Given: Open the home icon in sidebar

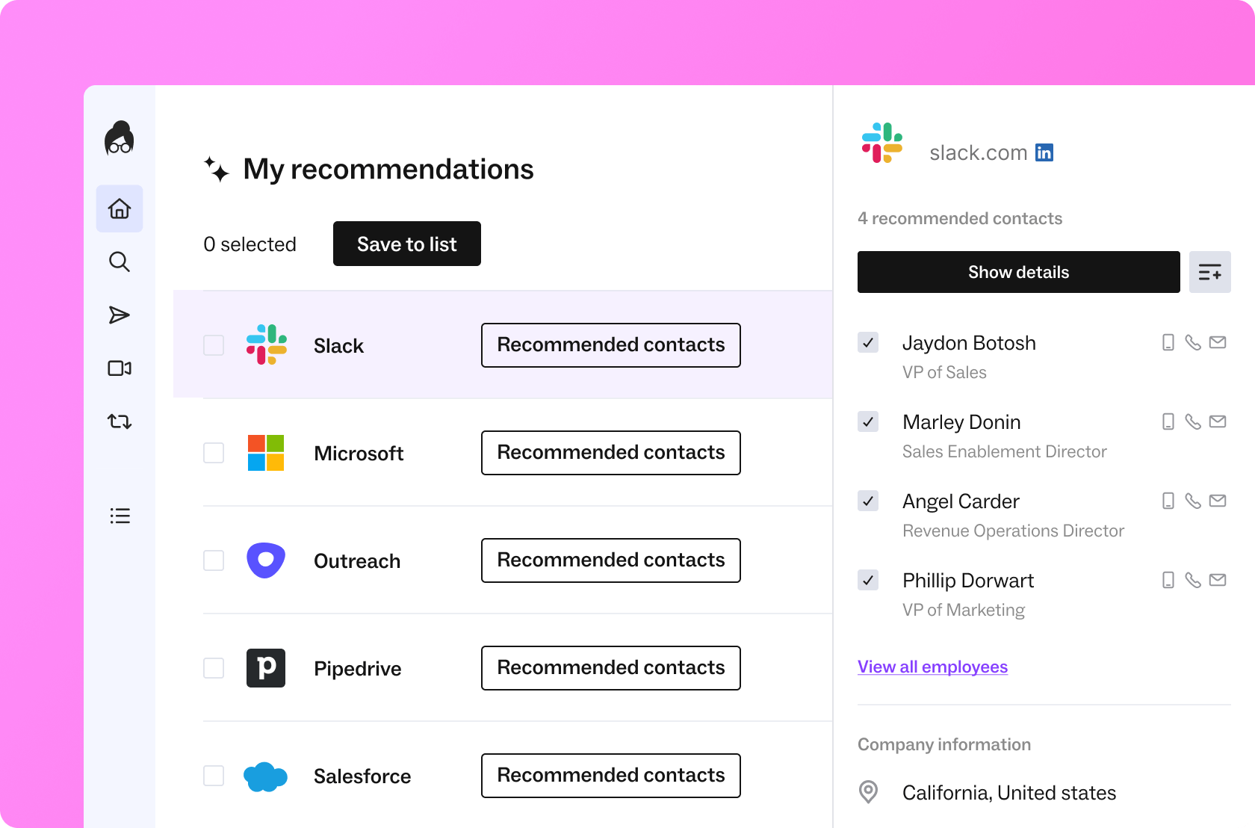Looking at the screenshot, I should click(120, 208).
